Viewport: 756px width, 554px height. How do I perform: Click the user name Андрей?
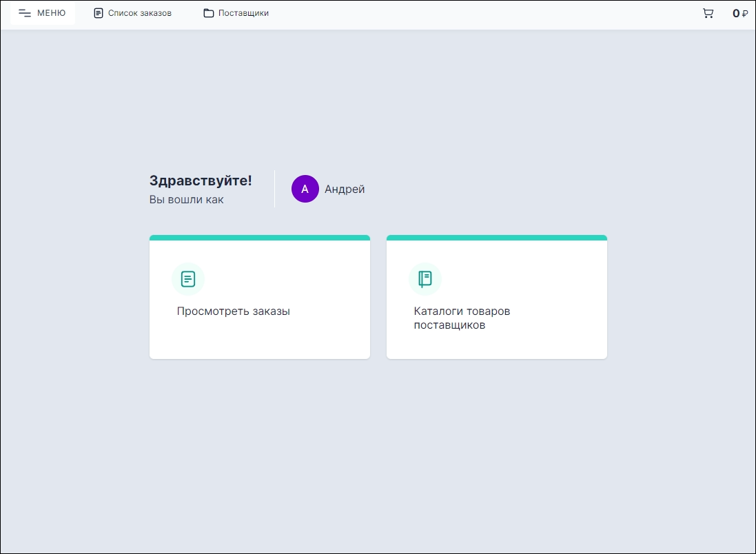coord(344,189)
